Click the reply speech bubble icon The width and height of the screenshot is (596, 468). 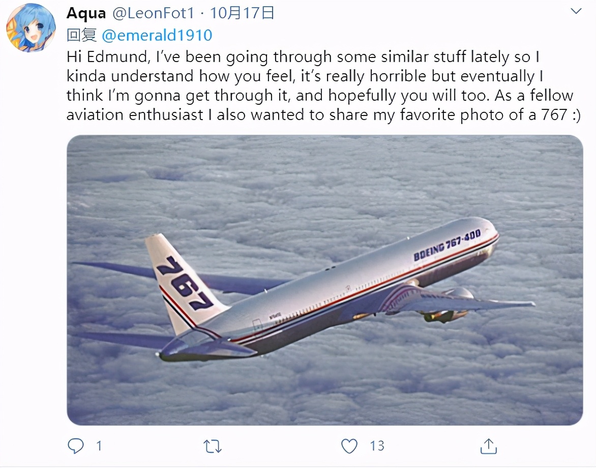pyautogui.click(x=76, y=446)
